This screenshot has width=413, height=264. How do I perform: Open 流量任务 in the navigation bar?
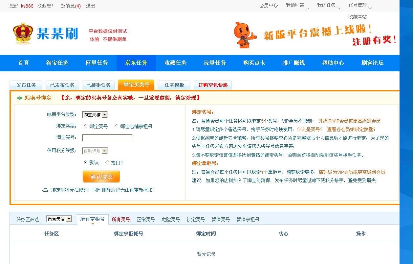(x=215, y=63)
